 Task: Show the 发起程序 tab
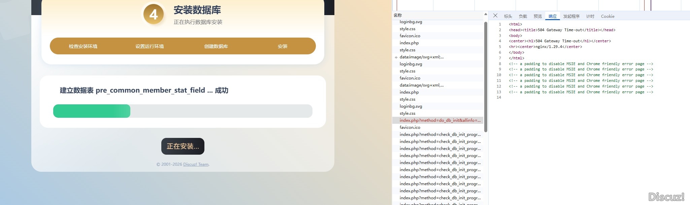tap(571, 16)
